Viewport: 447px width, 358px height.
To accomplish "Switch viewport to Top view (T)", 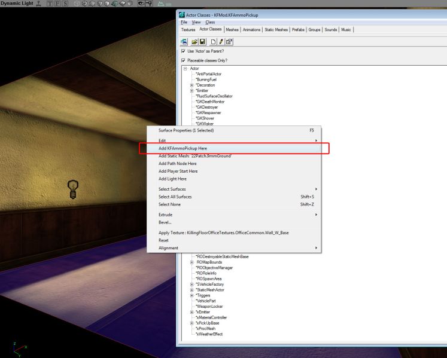I will 50,4.
